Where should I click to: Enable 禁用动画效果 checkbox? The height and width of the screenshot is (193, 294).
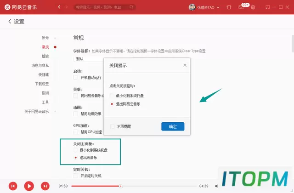coord(75,114)
